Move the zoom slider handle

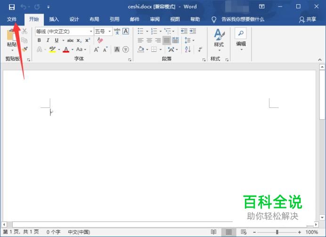[x=277, y=232]
